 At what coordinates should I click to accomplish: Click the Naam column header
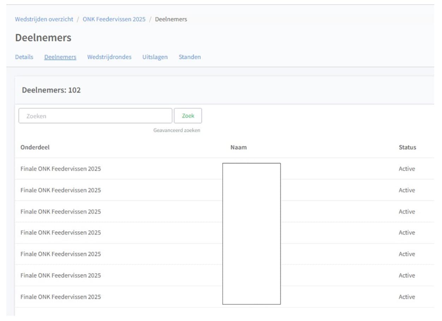[238, 147]
